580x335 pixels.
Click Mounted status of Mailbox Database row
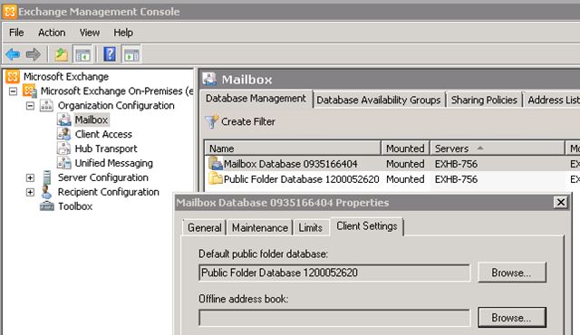(405, 164)
